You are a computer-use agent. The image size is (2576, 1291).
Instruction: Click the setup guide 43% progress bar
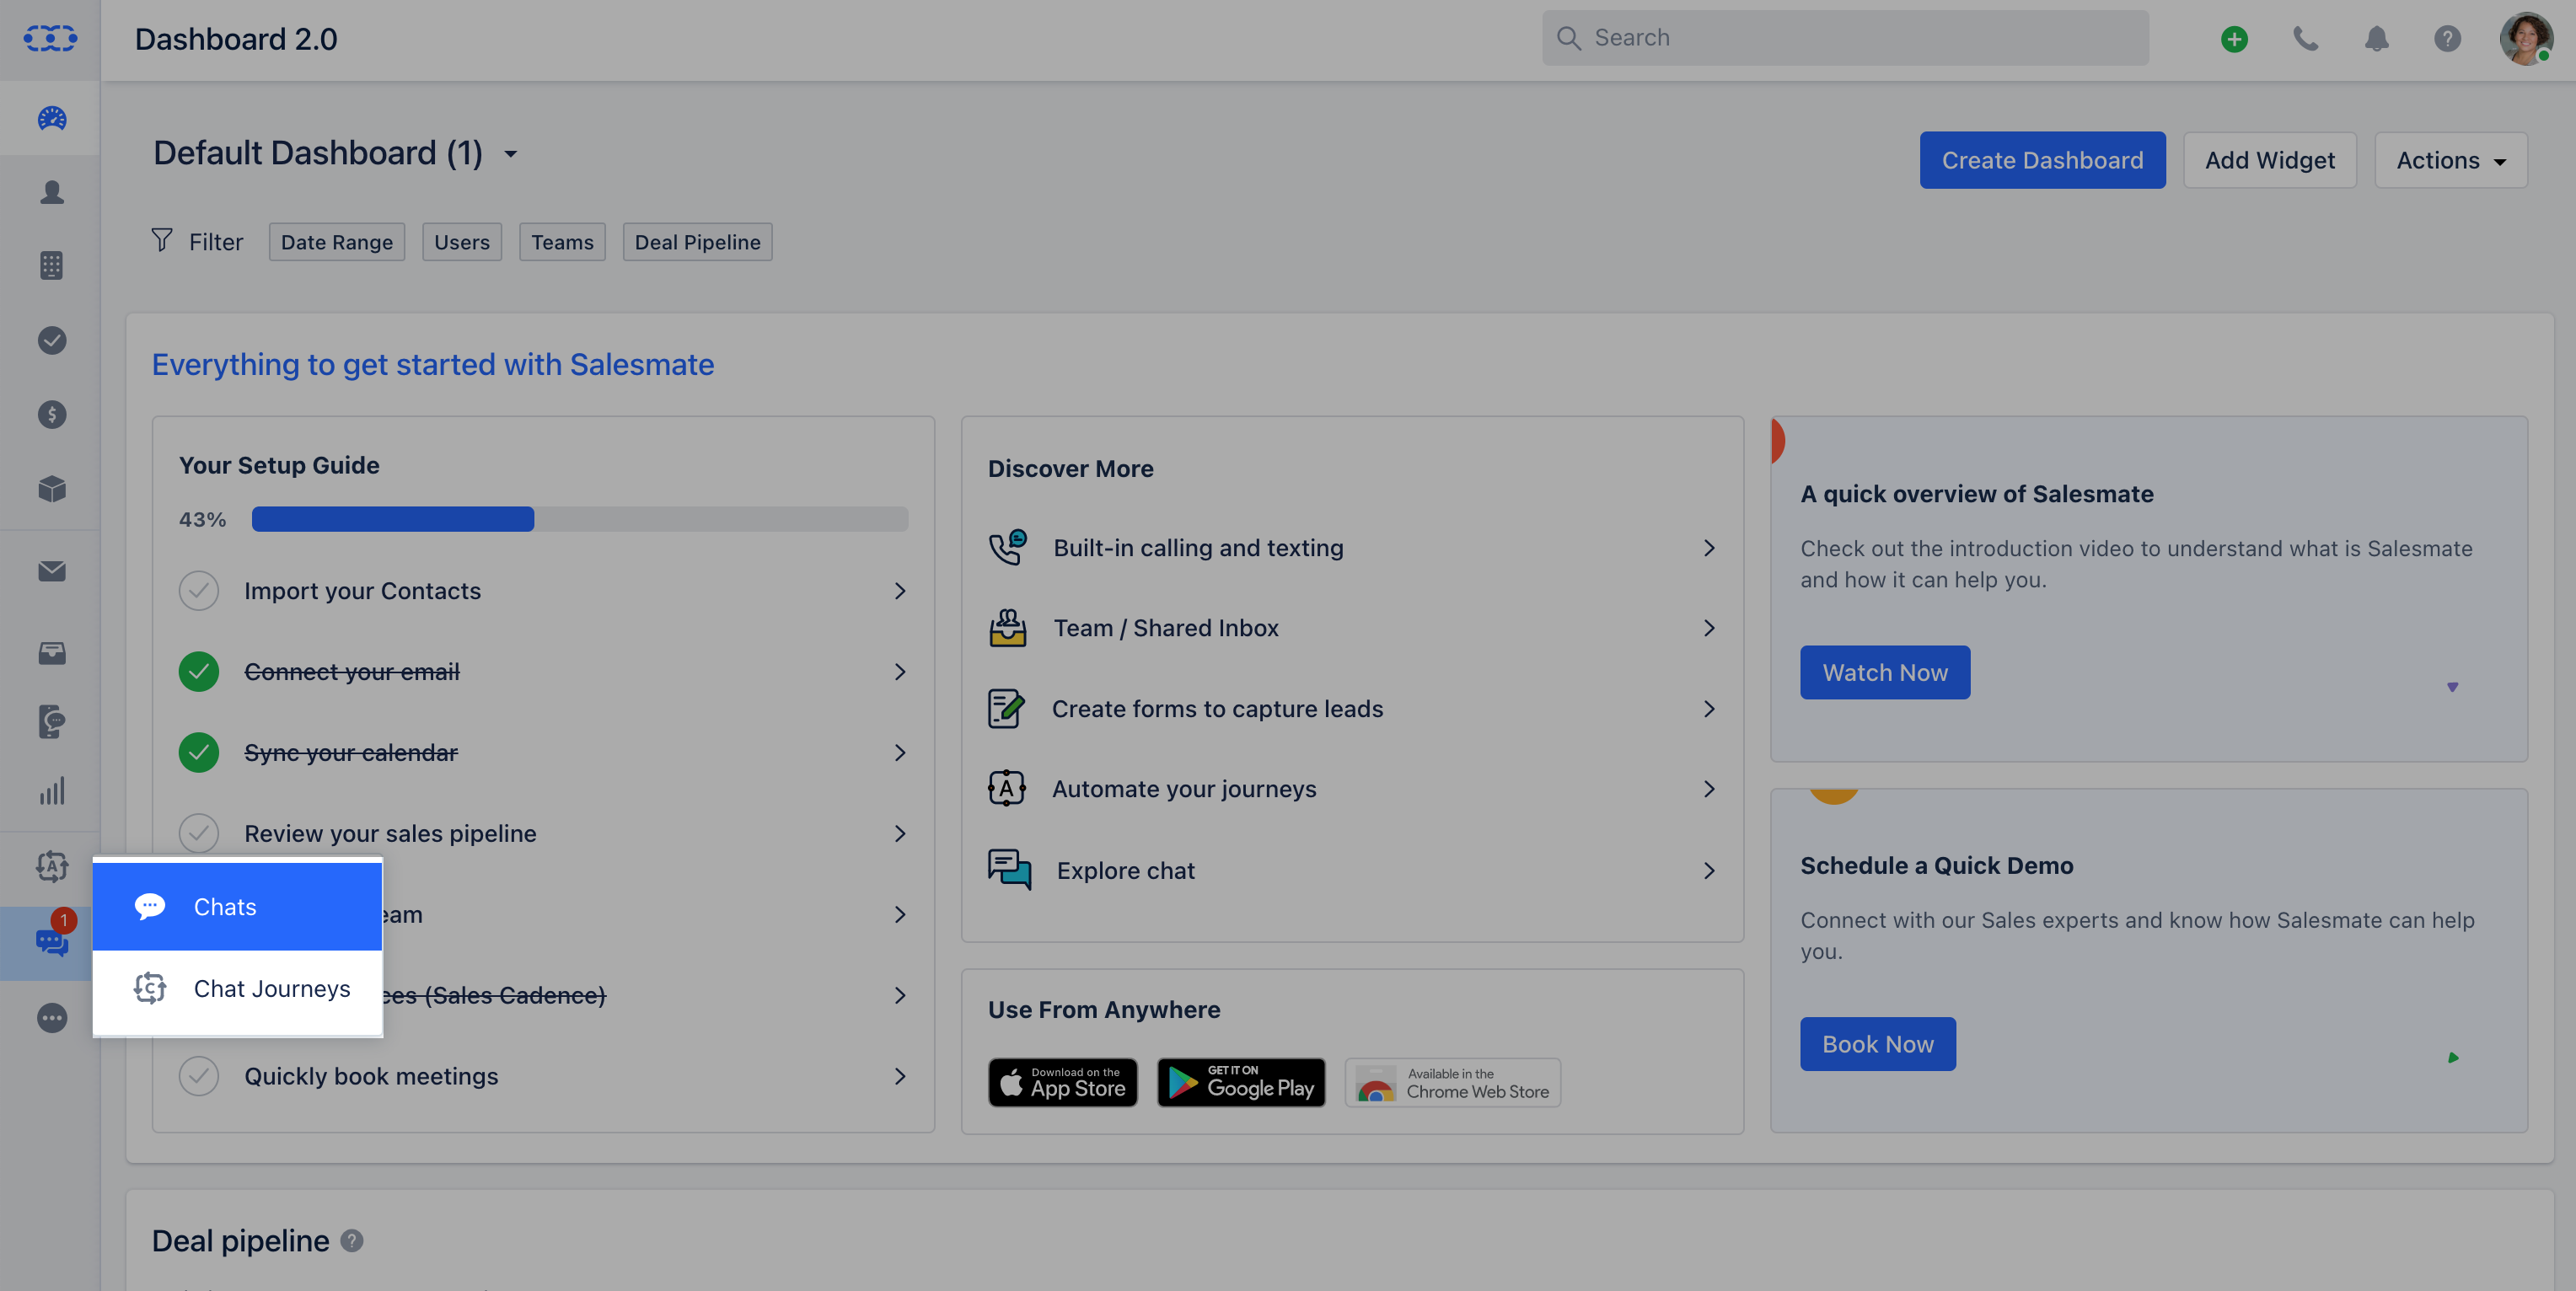pyautogui.click(x=580, y=519)
